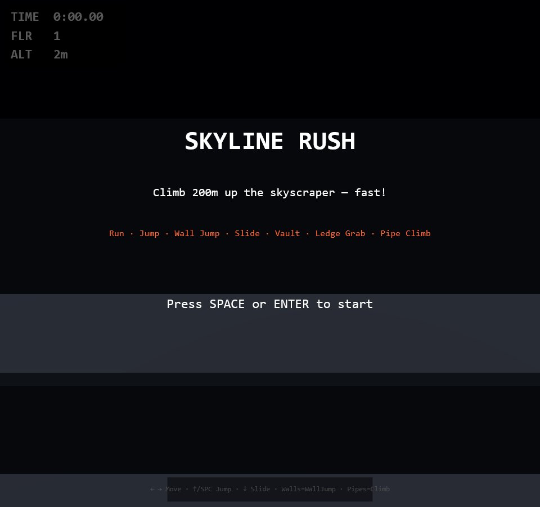Click the orange 'Pipe Climb' move text
The width and height of the screenshot is (540, 507).
[x=406, y=233]
